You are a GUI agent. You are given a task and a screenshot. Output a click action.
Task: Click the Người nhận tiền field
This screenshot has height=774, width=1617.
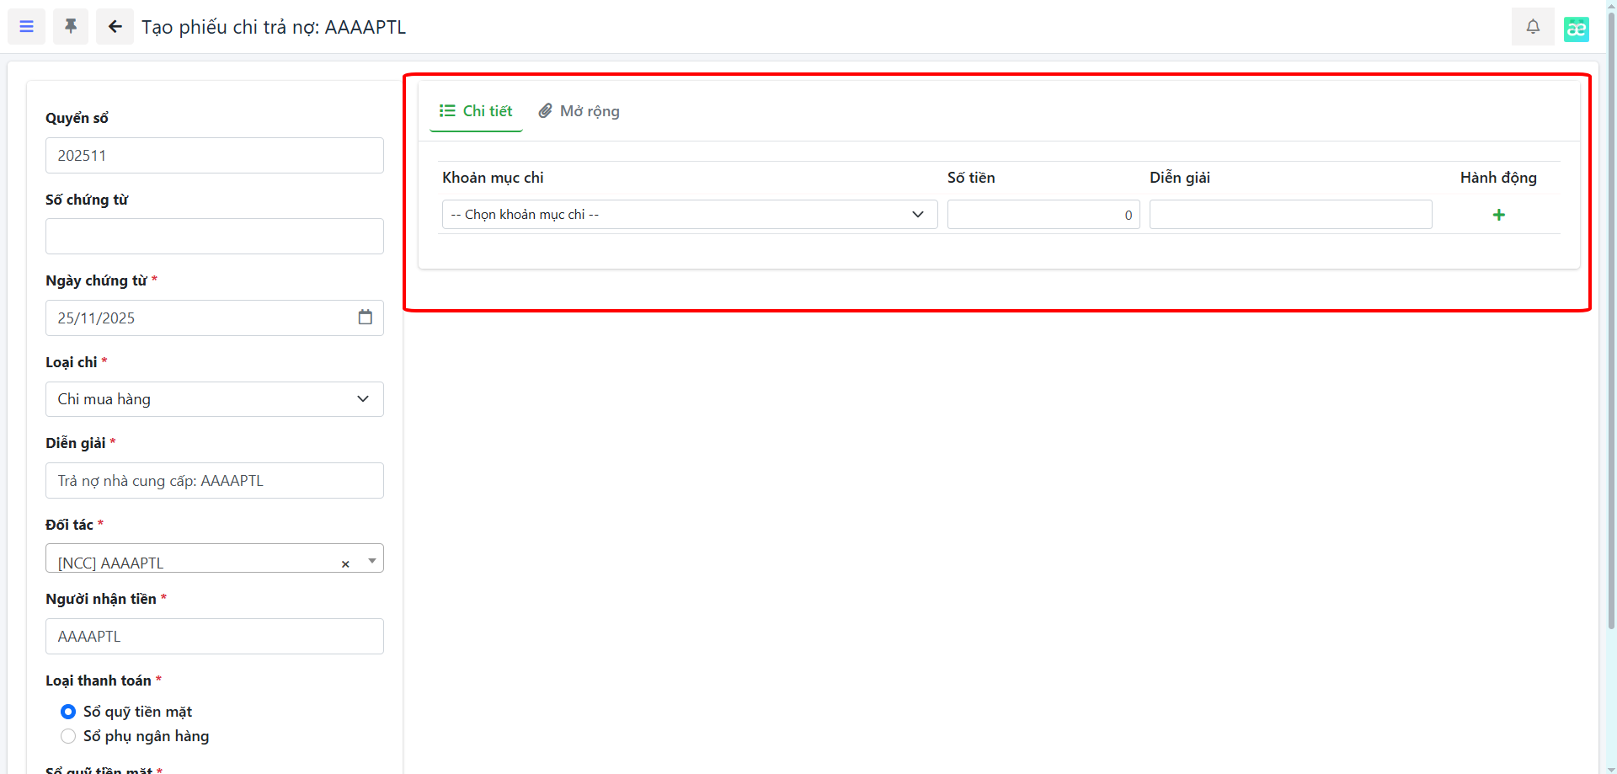(214, 637)
